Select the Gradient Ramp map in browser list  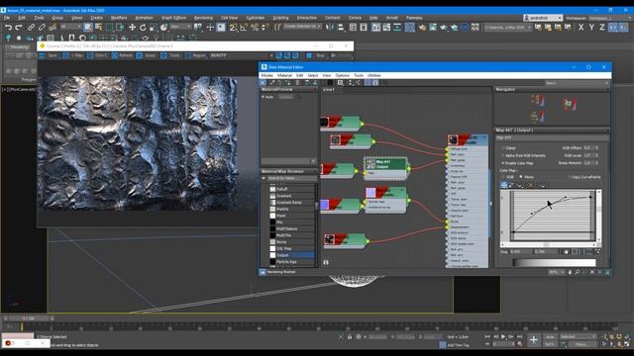coord(291,202)
